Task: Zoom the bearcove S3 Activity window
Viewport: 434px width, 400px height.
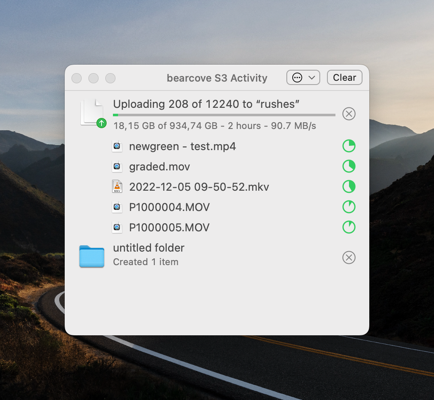Action: tap(110, 78)
